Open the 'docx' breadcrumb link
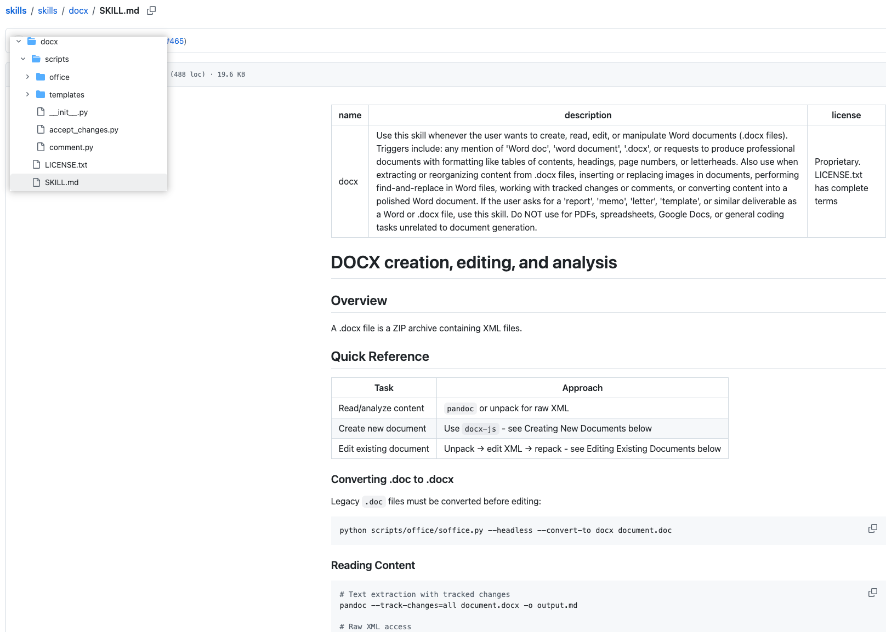 [x=78, y=10]
